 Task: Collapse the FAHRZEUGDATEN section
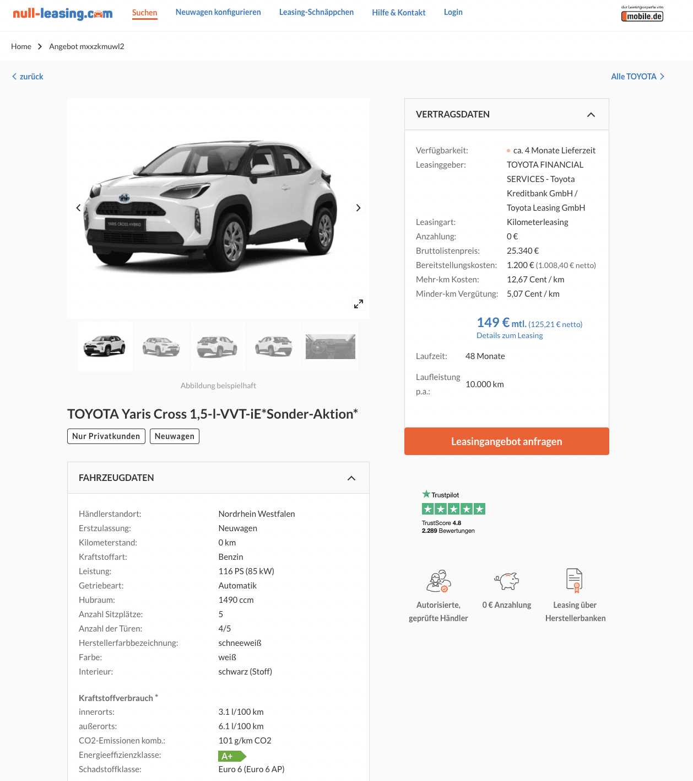click(x=351, y=478)
